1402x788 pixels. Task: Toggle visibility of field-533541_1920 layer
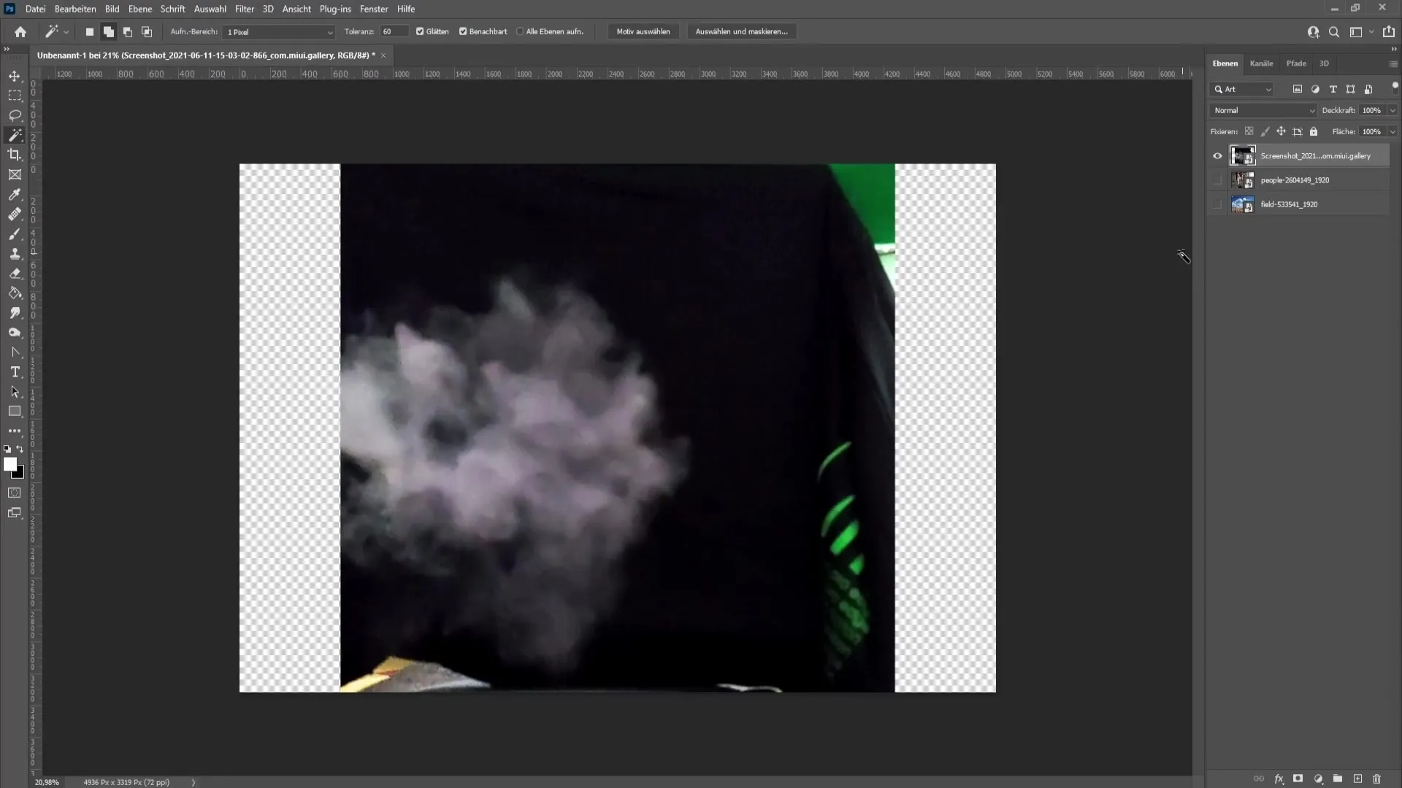pyautogui.click(x=1217, y=204)
